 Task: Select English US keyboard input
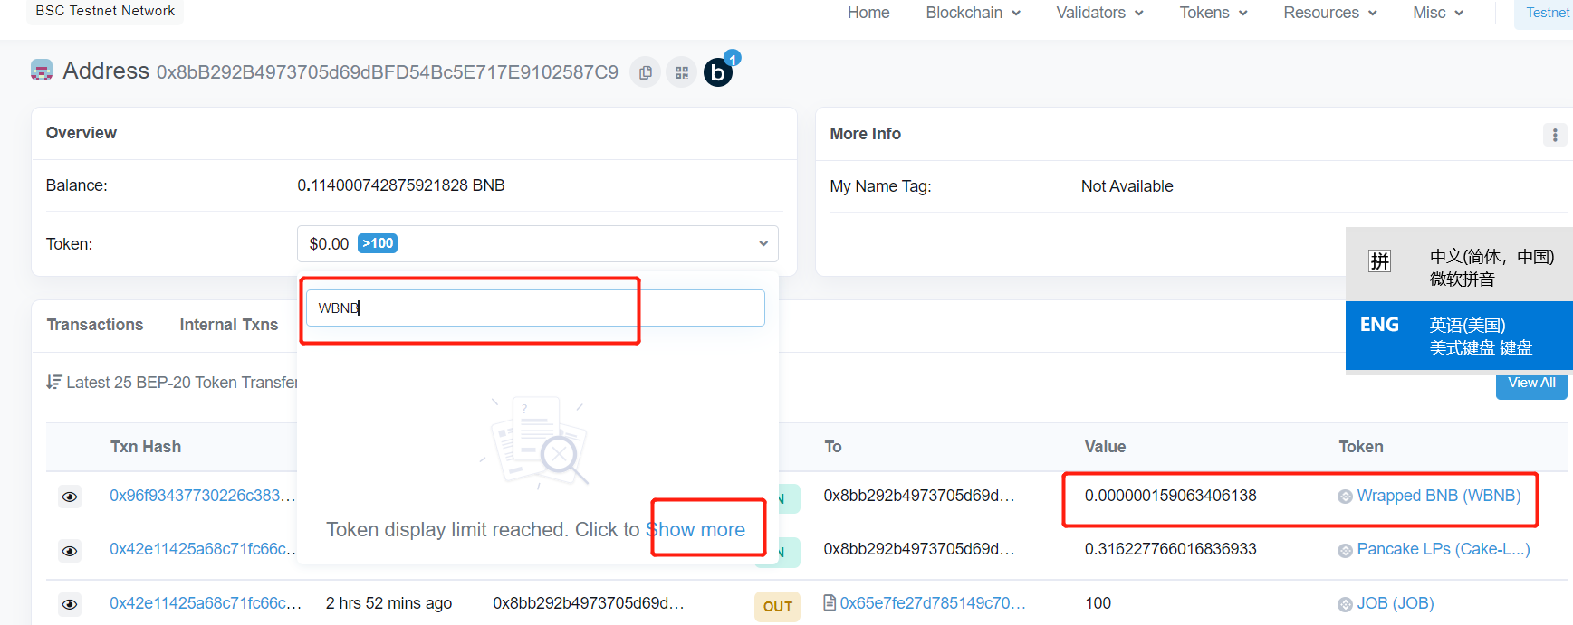(1459, 336)
